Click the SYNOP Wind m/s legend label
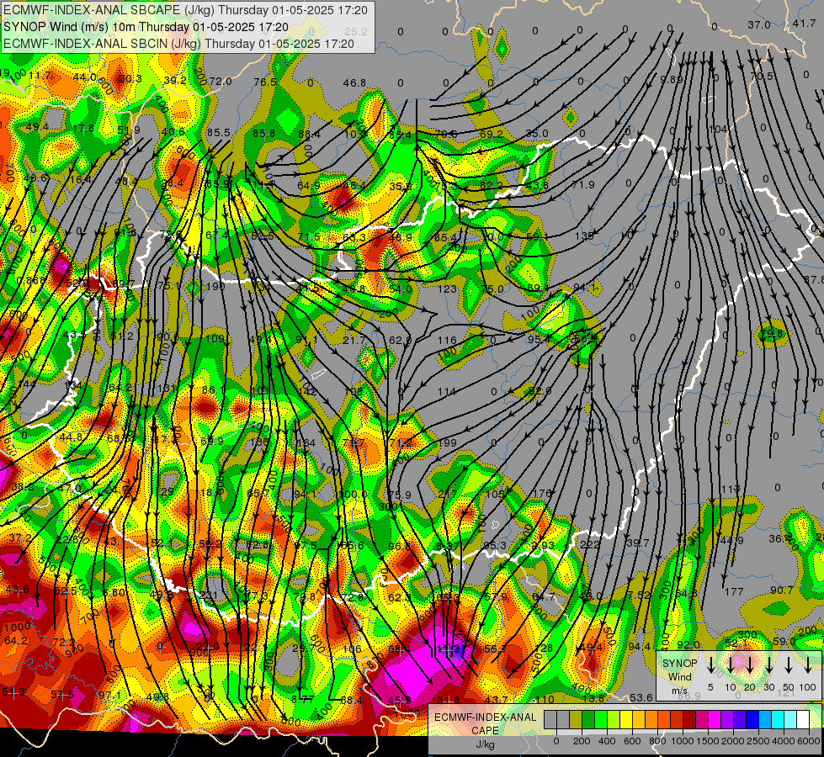The width and height of the screenshot is (824, 757). [679, 677]
